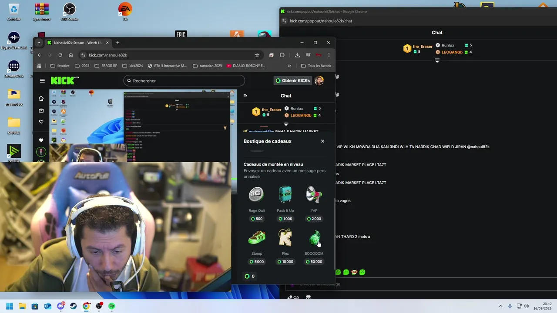Click the gift shop vertical scrollbar
557x313 pixels.
(x=335, y=234)
